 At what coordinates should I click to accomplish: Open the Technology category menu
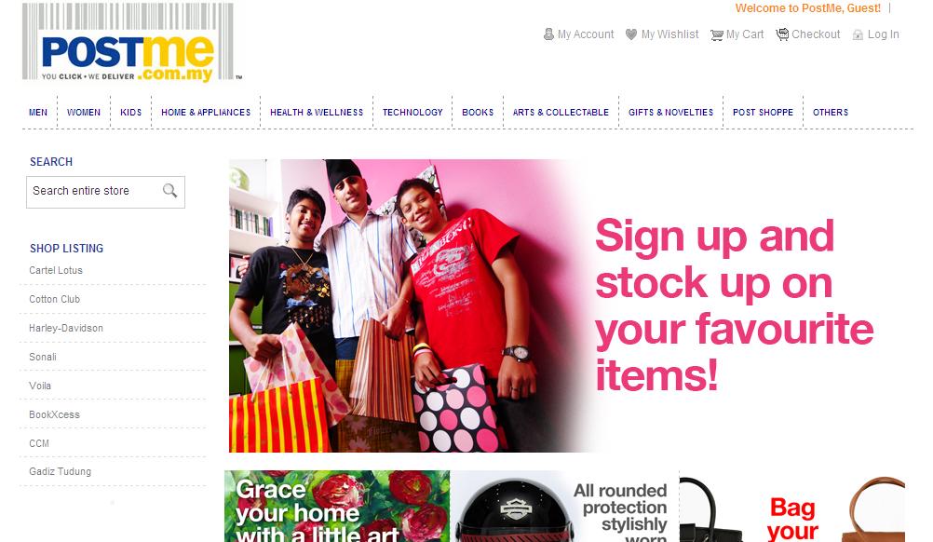point(412,112)
